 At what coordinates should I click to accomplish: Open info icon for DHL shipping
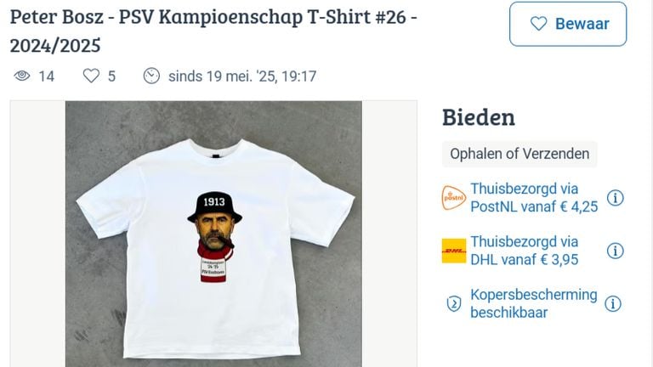pos(615,251)
